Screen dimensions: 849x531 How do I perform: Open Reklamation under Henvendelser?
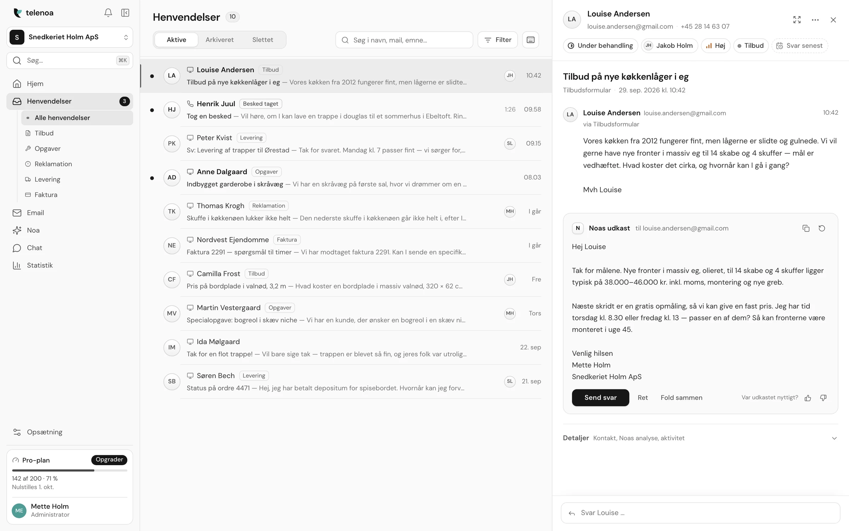tap(77, 164)
